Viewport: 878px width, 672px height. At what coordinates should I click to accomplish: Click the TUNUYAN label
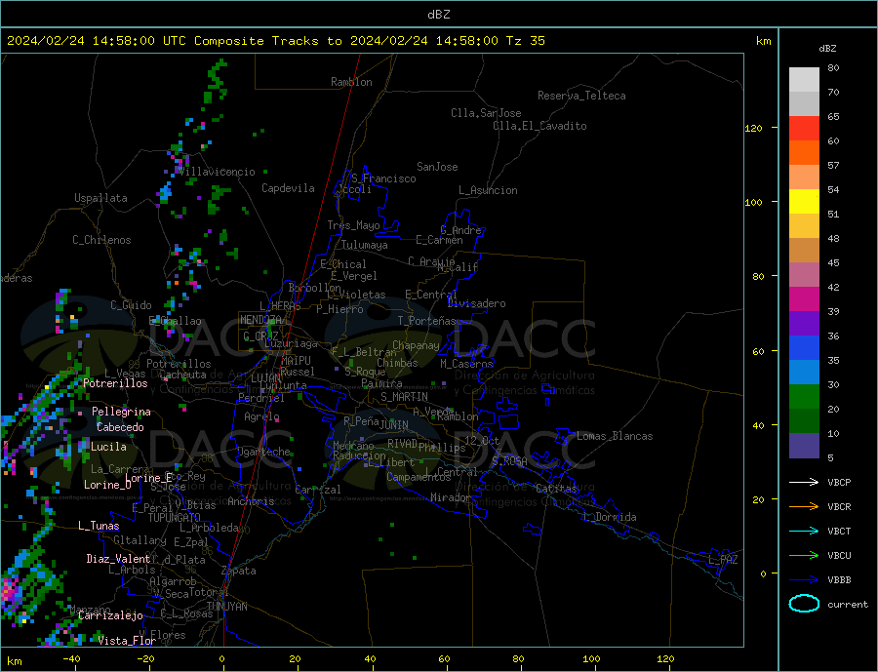click(x=226, y=607)
